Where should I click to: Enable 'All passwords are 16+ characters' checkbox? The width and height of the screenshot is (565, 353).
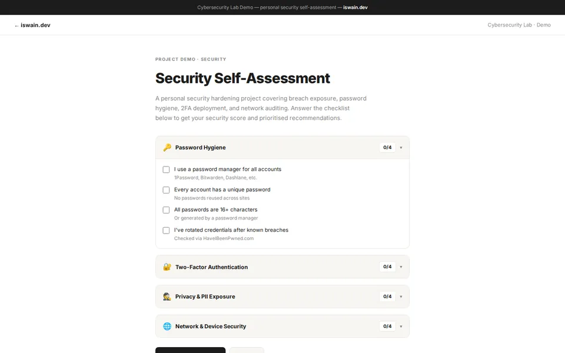tap(166, 210)
